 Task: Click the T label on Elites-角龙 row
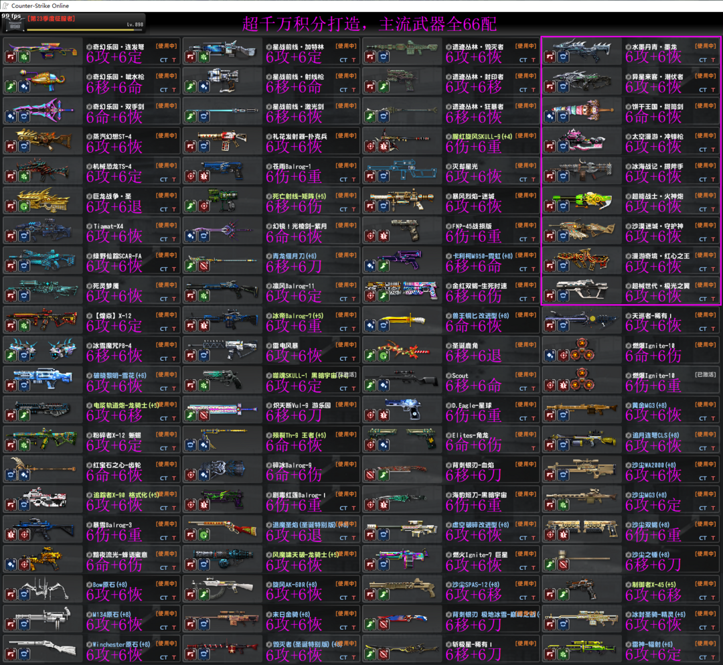tap(534, 448)
